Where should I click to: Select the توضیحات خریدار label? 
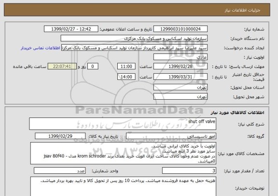(250, 188)
